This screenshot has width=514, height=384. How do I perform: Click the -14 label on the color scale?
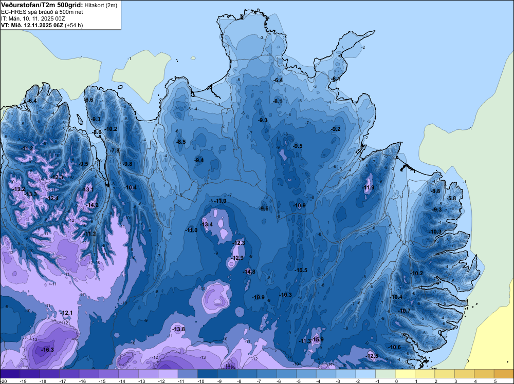click(x=122, y=381)
